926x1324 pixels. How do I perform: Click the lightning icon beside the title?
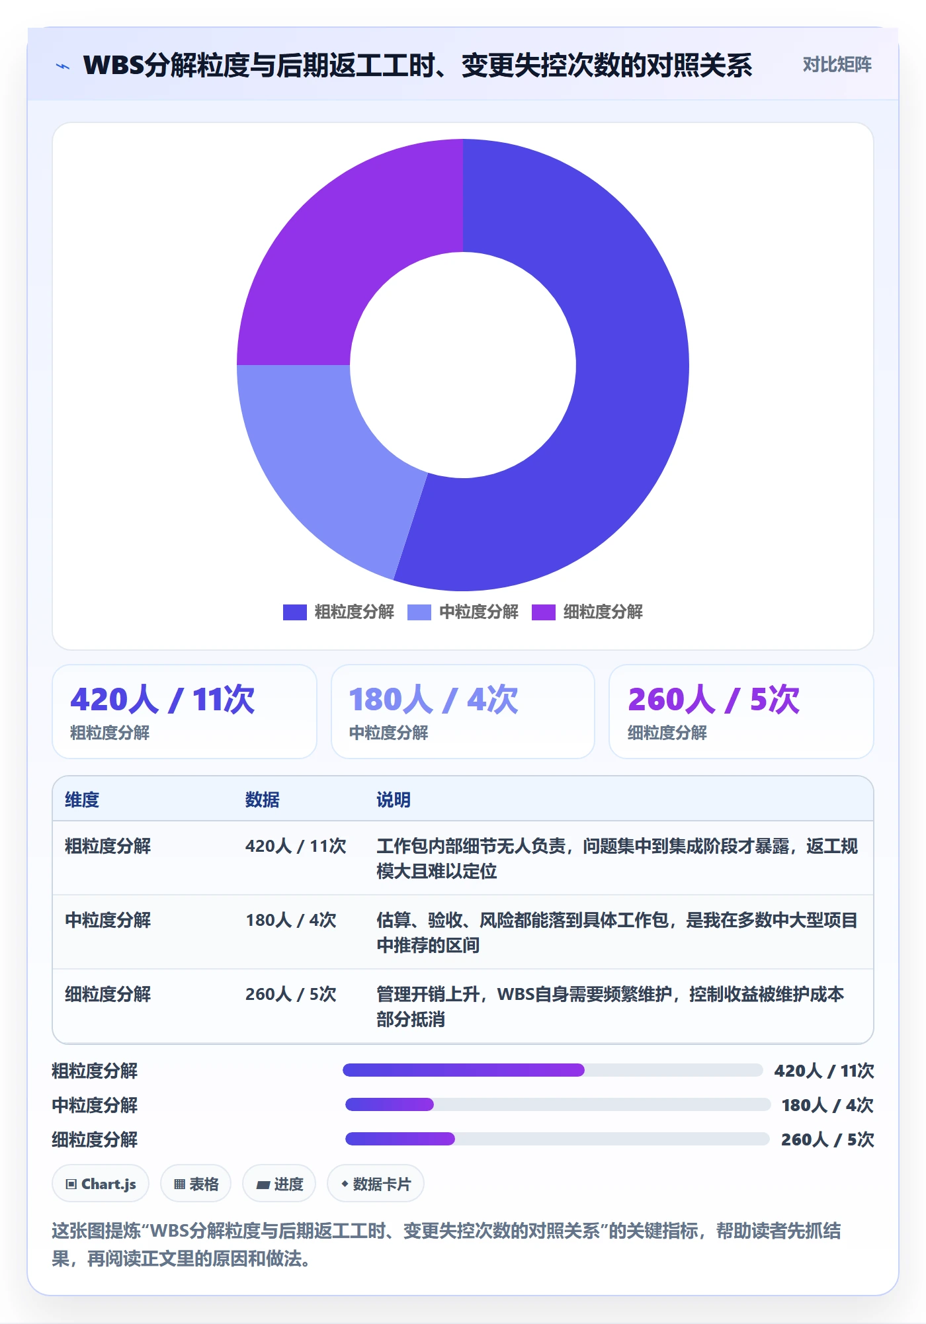click(63, 65)
